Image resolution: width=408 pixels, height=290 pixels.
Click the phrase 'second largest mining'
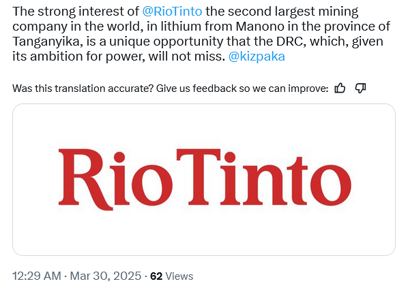293,12
